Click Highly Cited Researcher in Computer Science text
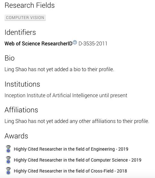This screenshot has width=155, height=178. [78, 160]
